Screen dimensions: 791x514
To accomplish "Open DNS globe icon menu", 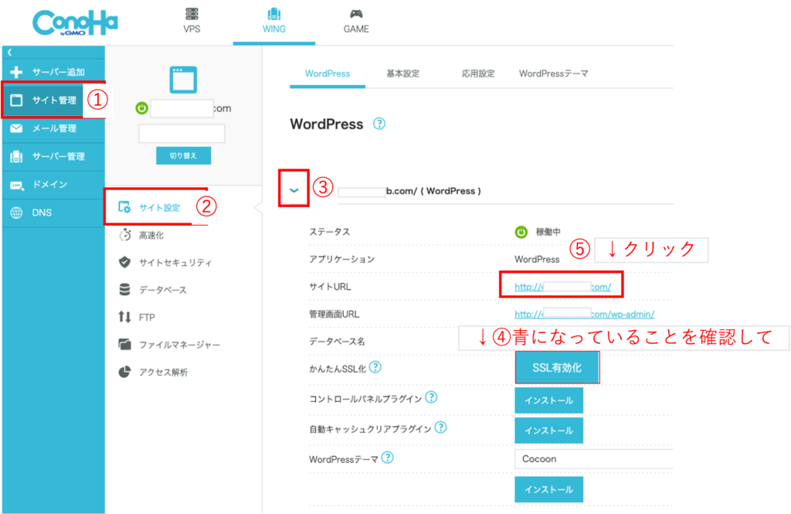I will tap(16, 213).
